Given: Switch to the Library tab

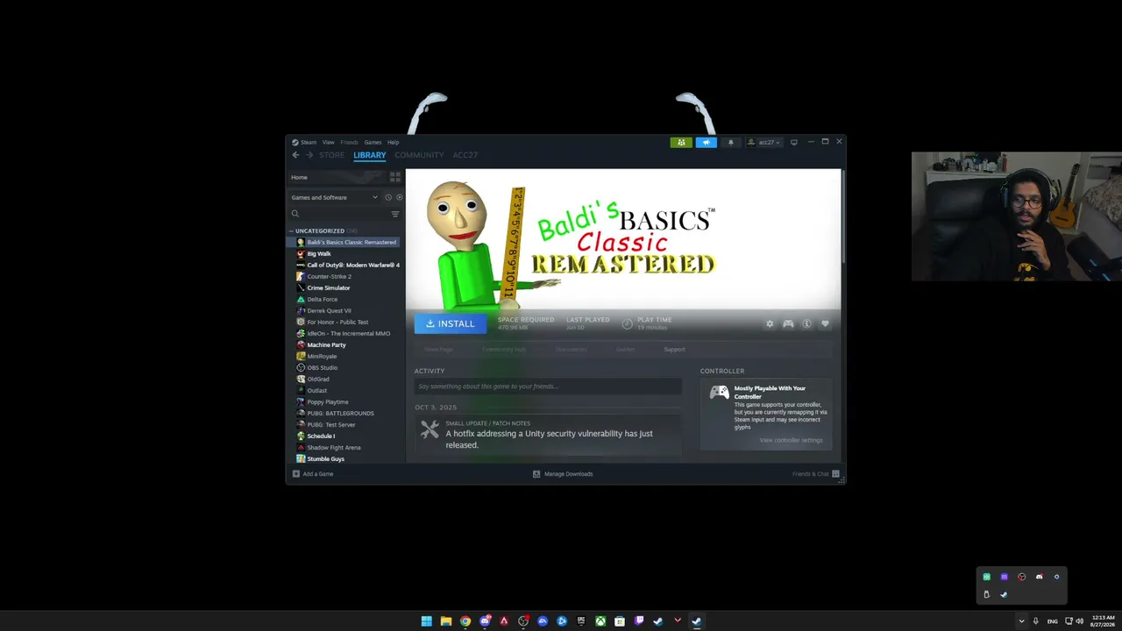Looking at the screenshot, I should click(369, 155).
